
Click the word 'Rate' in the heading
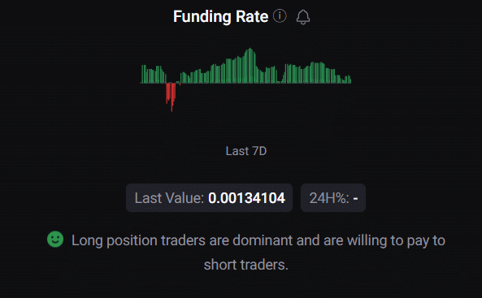(x=252, y=16)
